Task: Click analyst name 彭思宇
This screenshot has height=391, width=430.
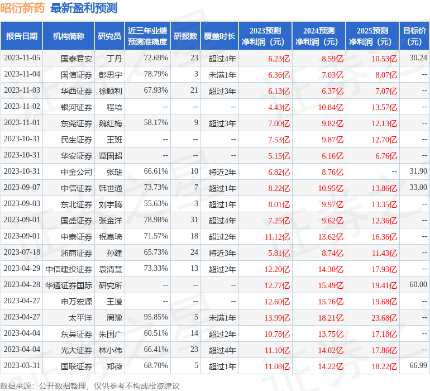Action: 111,75
